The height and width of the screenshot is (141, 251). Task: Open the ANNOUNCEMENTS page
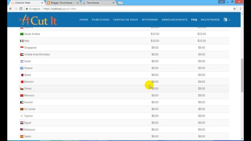[175, 20]
